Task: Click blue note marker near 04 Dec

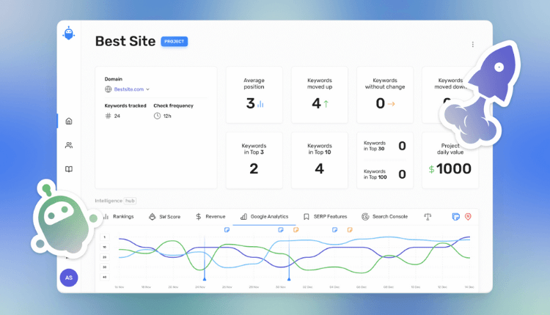Action: coord(334,230)
